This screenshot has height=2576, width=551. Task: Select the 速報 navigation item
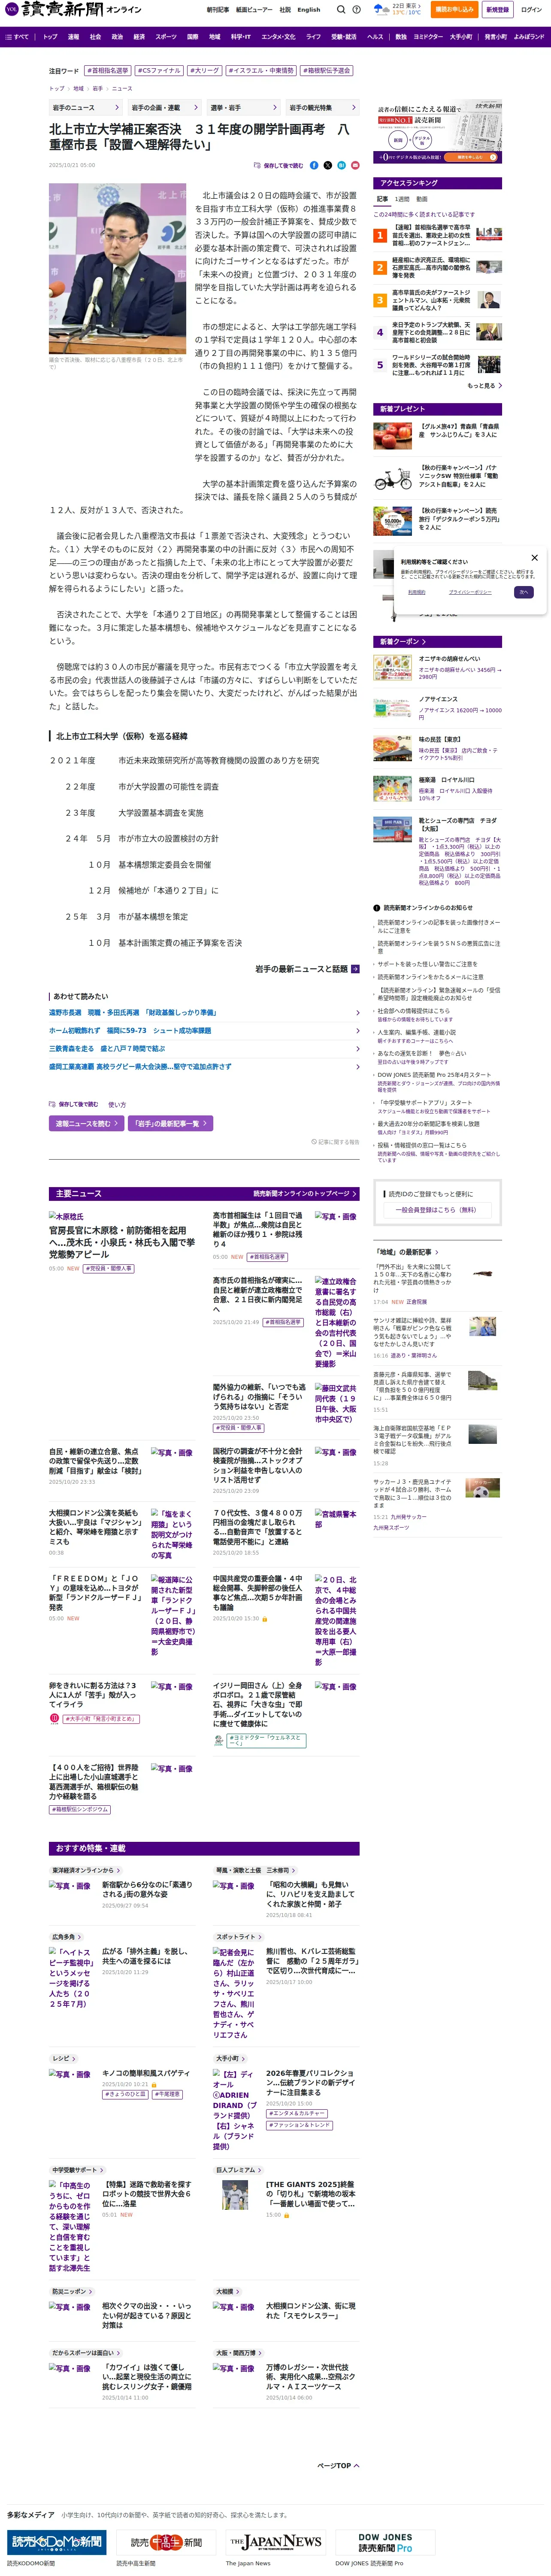[73, 37]
